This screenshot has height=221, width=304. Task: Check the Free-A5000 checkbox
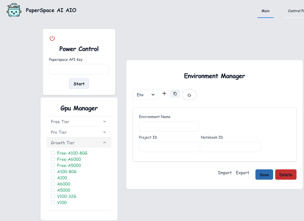(x=53, y=165)
